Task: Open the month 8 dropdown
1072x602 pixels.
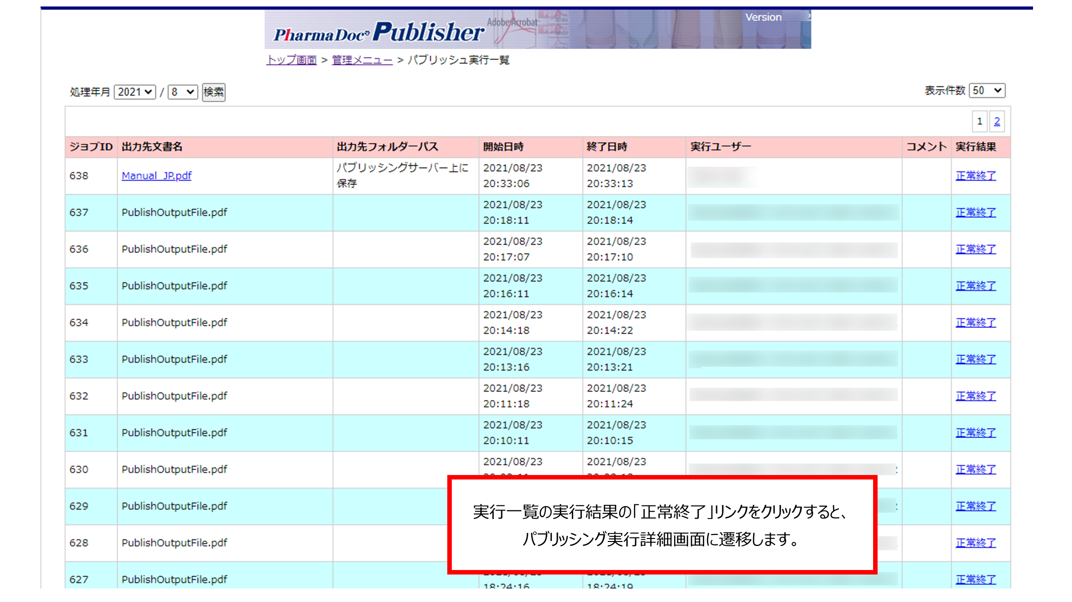Action: click(x=182, y=92)
